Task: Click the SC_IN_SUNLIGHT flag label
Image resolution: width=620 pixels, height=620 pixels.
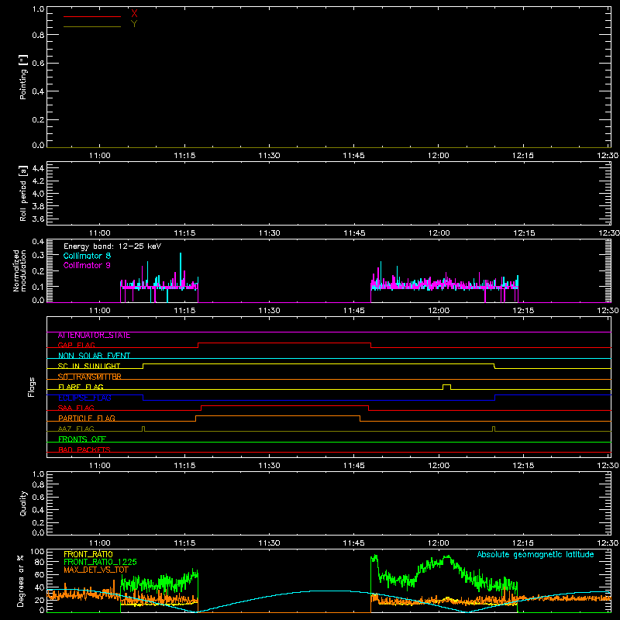Action: (89, 366)
